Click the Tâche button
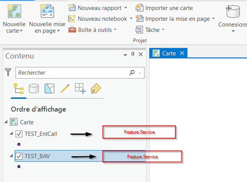 (150, 30)
